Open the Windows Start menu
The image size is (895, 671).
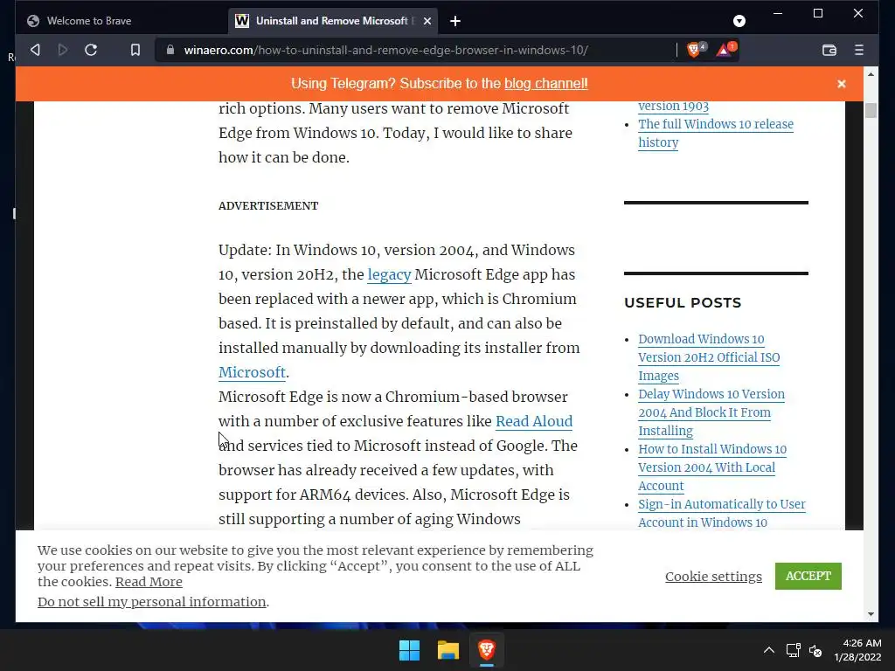(x=409, y=650)
